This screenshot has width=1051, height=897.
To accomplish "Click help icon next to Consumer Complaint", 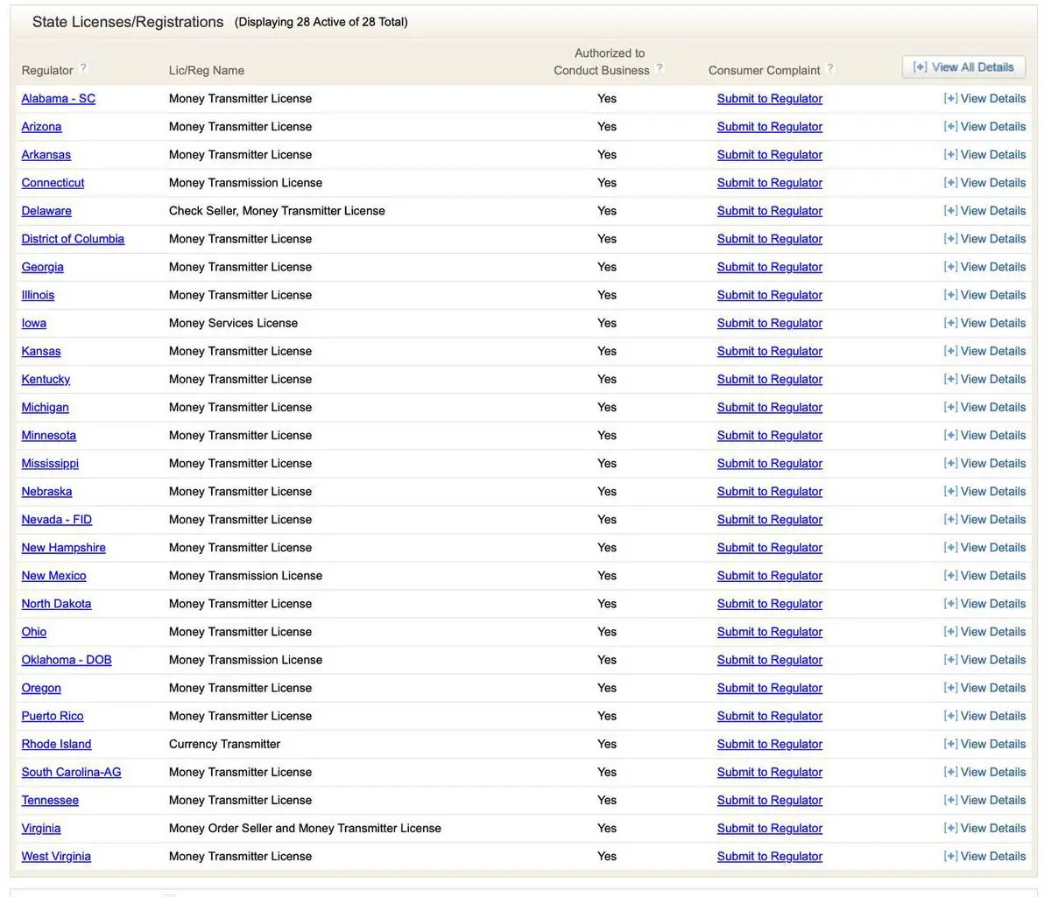I will tap(830, 68).
